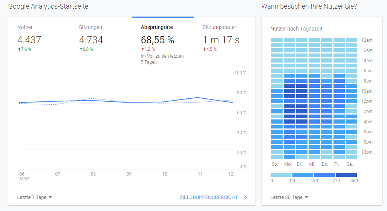387x211 pixels.
Task: Click the red up arrow under Absprungrate
Action: 142,49
